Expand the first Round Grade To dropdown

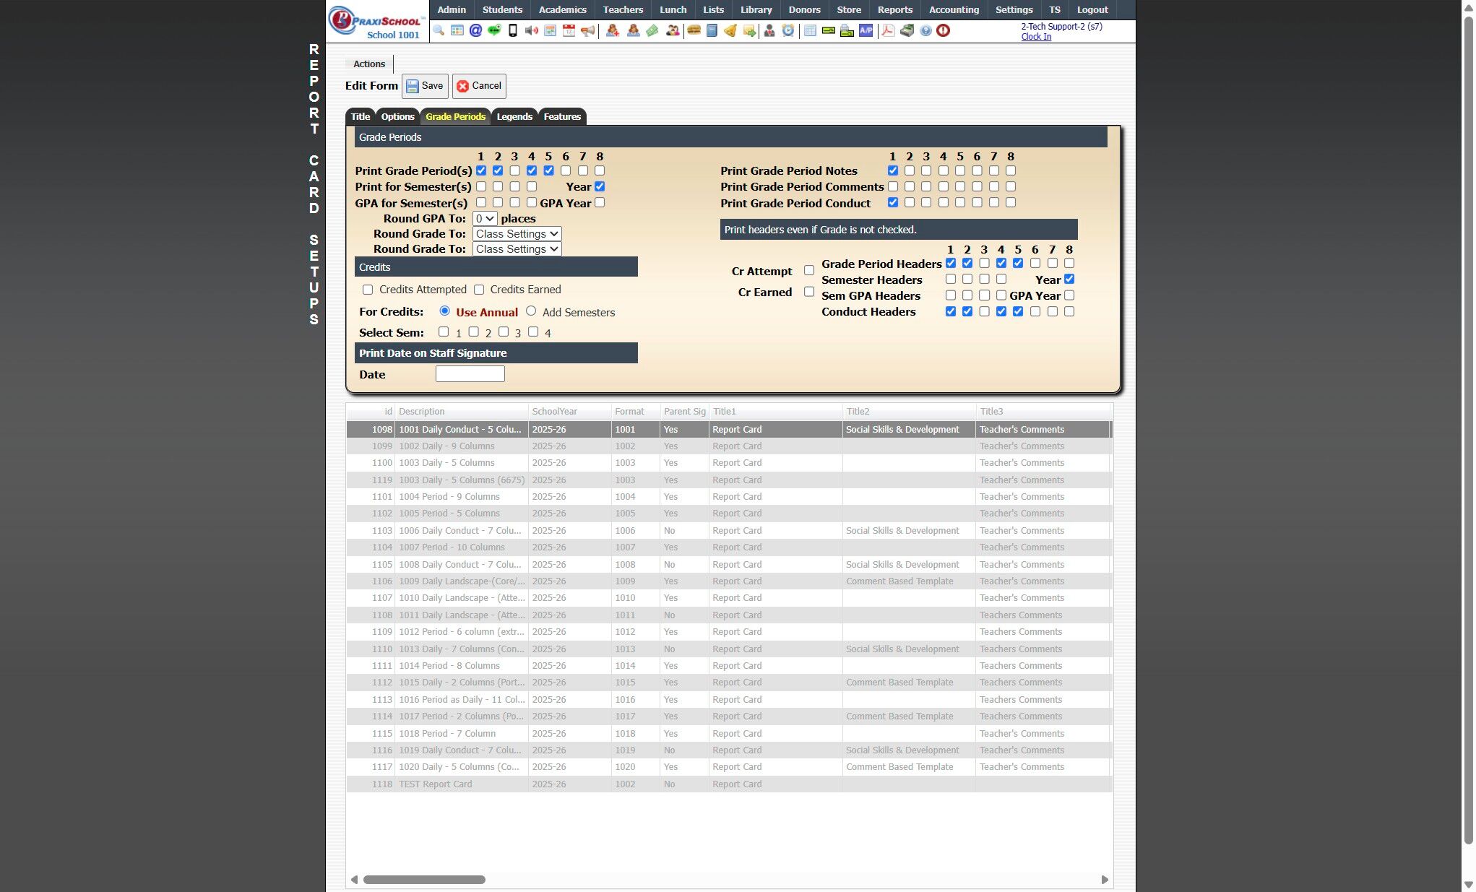(517, 234)
